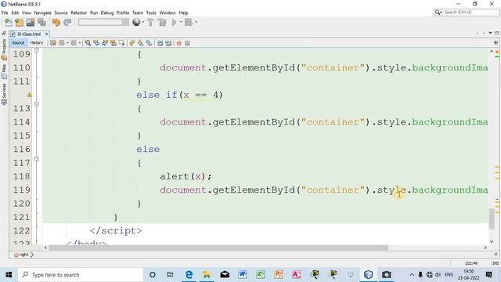Click the Run Project play icon
The width and height of the screenshot is (501, 282).
(175, 23)
